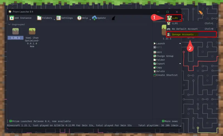Screen dimensions: 223x136
Task: Click Copy to duplicate the instance
Action: pos(159,67)
